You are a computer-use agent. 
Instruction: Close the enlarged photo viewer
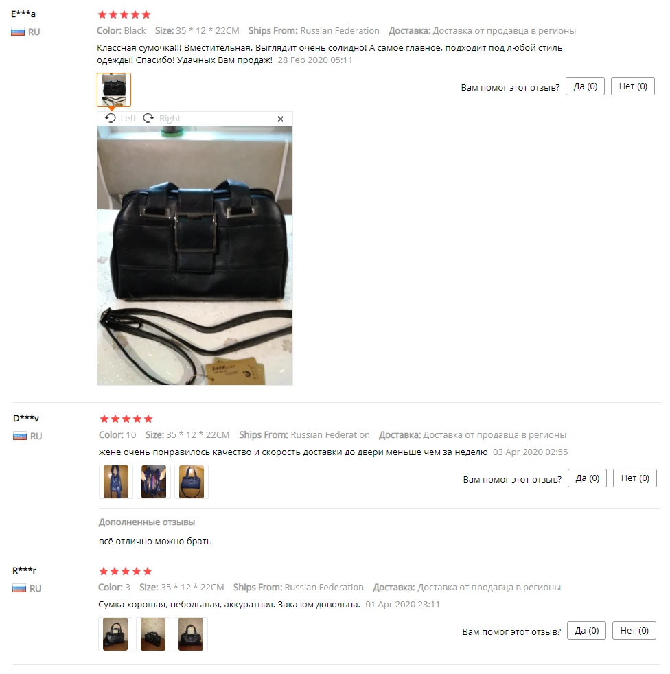(280, 119)
